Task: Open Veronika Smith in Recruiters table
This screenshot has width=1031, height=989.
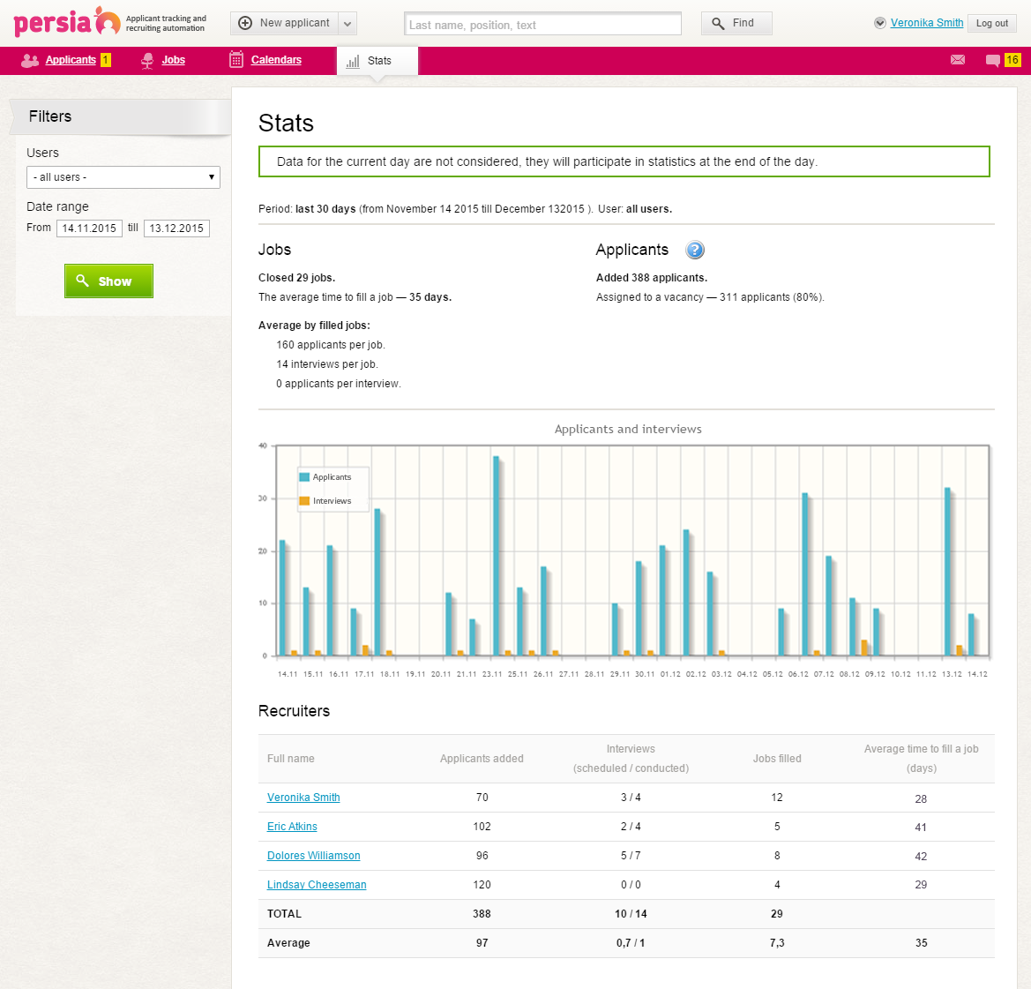Action: point(303,798)
